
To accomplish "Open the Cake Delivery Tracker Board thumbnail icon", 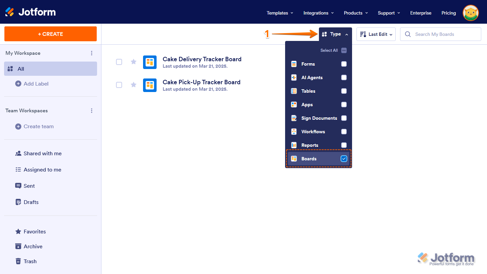I will [x=150, y=62].
